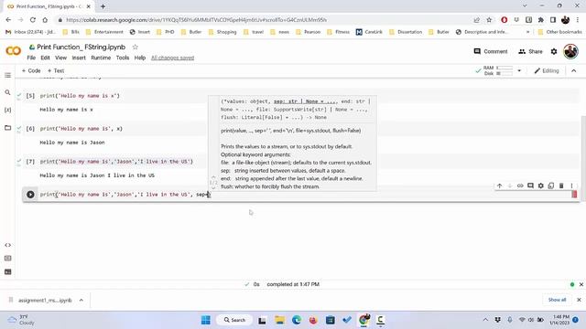This screenshot has width=586, height=329.
Task: Open the command palette icon
Action: (7, 258)
